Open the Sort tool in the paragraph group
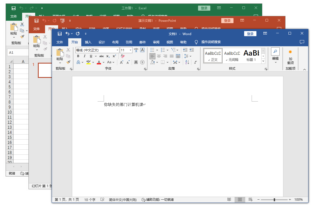Viewport: 318px width, 210px height. pos(187,62)
